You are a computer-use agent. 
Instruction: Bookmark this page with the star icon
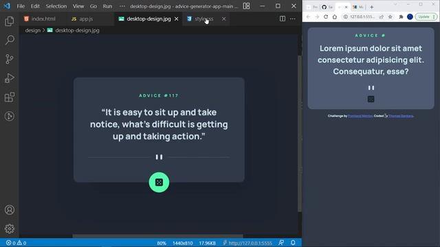390,16
